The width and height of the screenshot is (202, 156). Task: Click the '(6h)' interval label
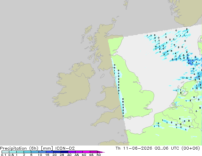(x=34, y=148)
